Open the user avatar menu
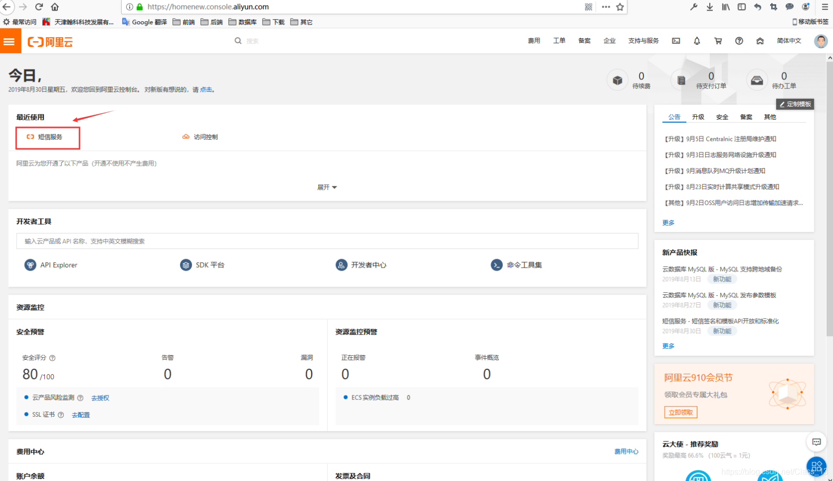This screenshot has width=833, height=481. coord(821,41)
